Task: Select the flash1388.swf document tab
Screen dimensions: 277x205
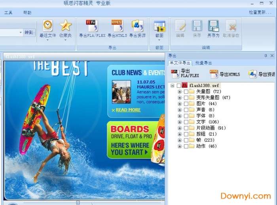Action: [20, 57]
